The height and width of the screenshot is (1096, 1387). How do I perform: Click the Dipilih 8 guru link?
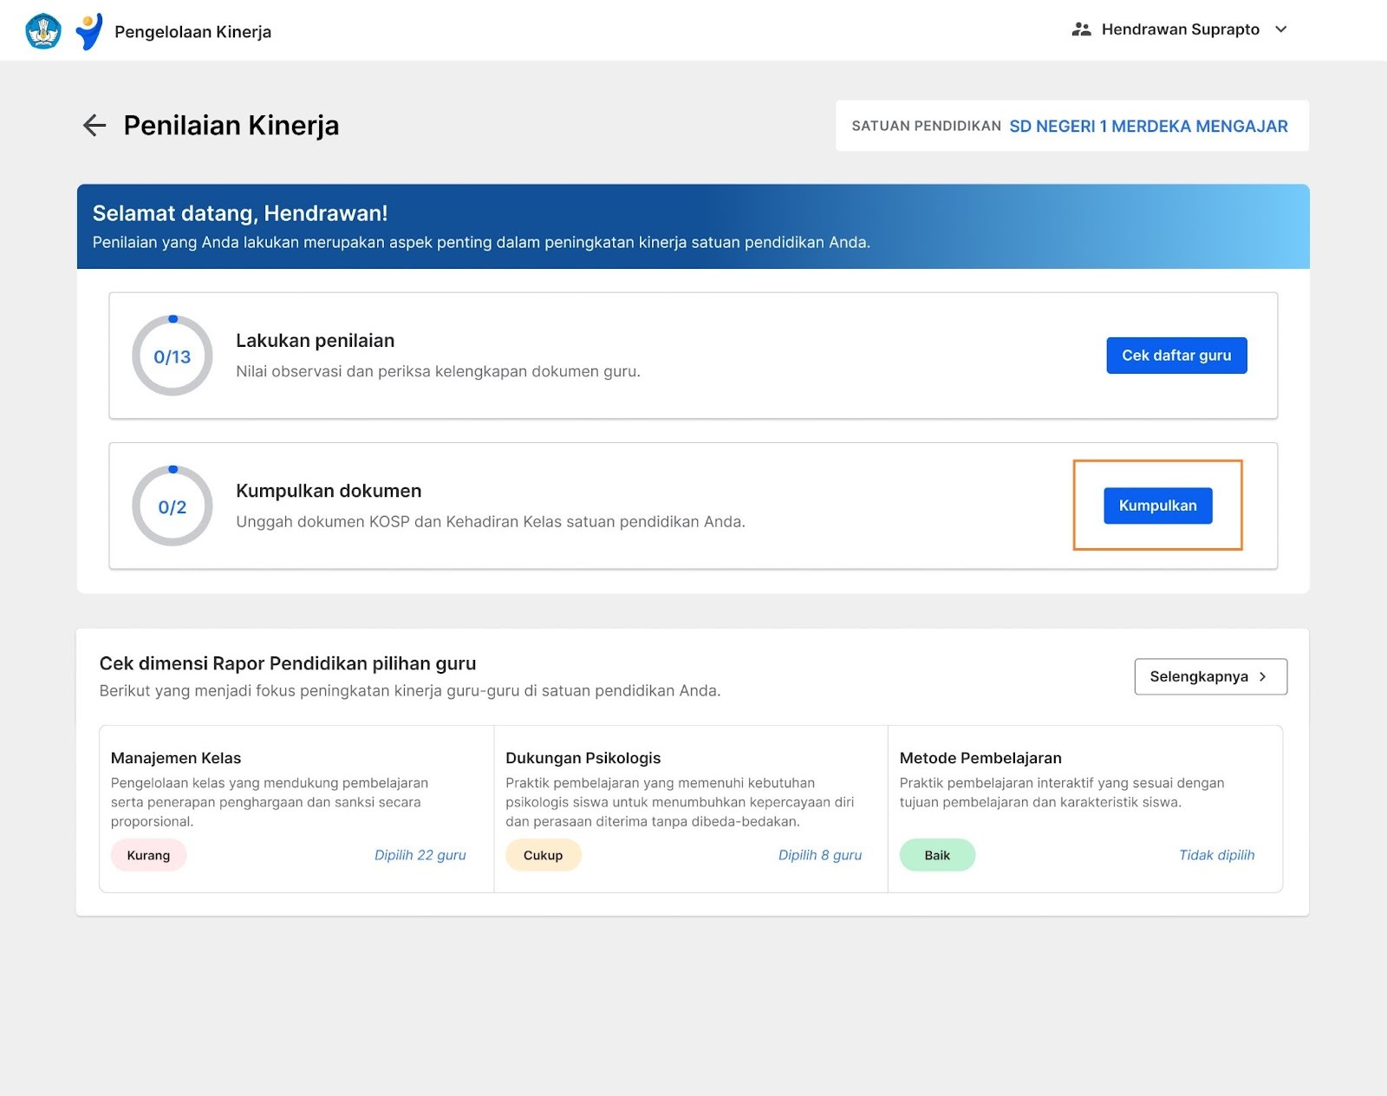tap(819, 855)
